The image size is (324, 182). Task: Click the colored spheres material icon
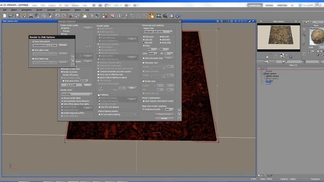(105, 16)
